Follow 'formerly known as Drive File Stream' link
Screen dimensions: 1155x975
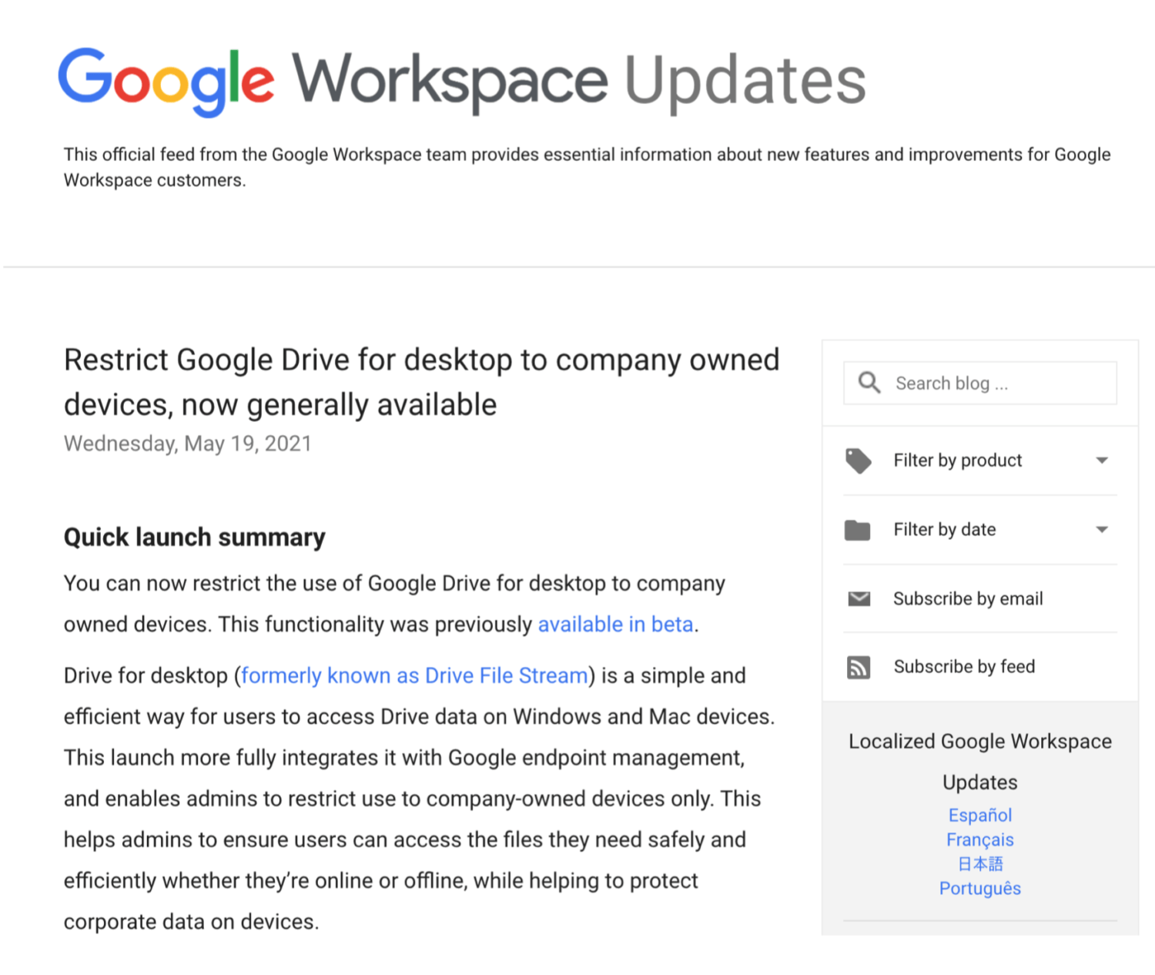pos(414,676)
